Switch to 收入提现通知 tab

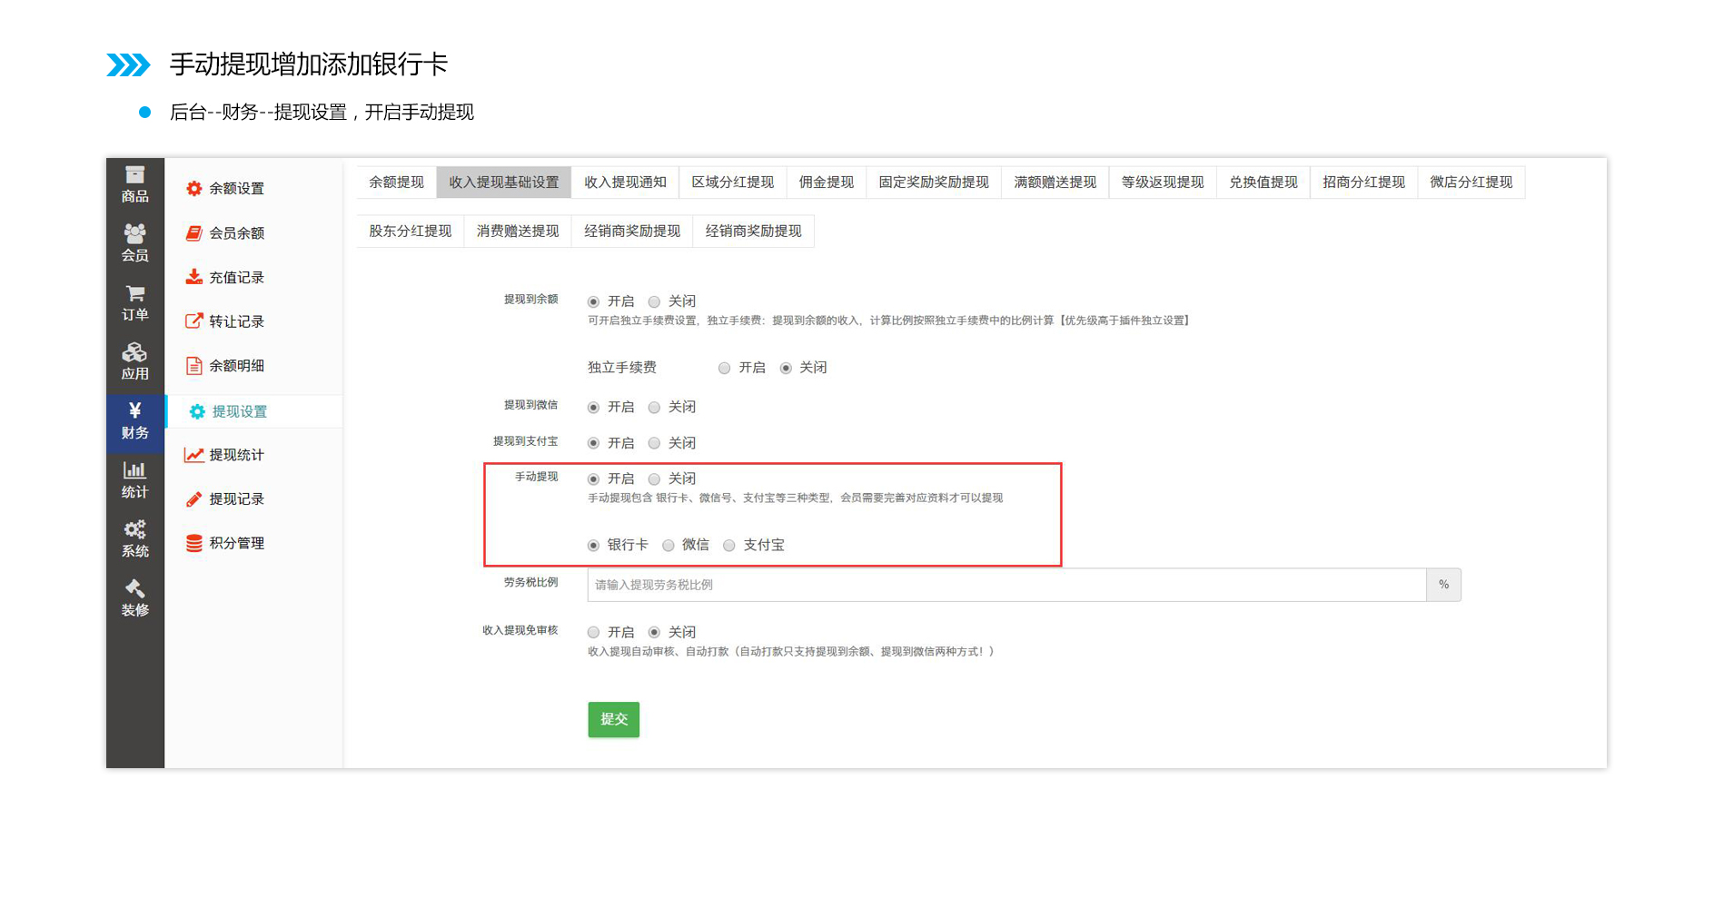625,183
